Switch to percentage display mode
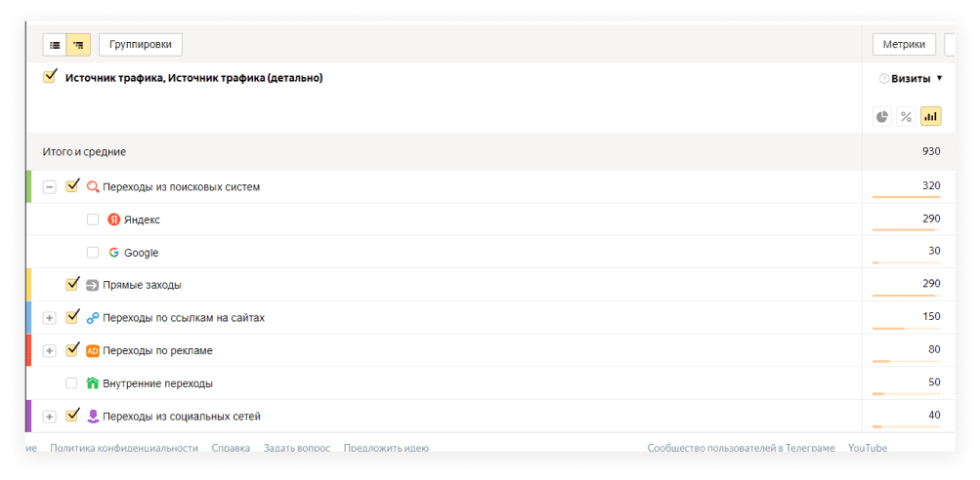Image resolution: width=980 pixels, height=480 pixels. point(906,117)
